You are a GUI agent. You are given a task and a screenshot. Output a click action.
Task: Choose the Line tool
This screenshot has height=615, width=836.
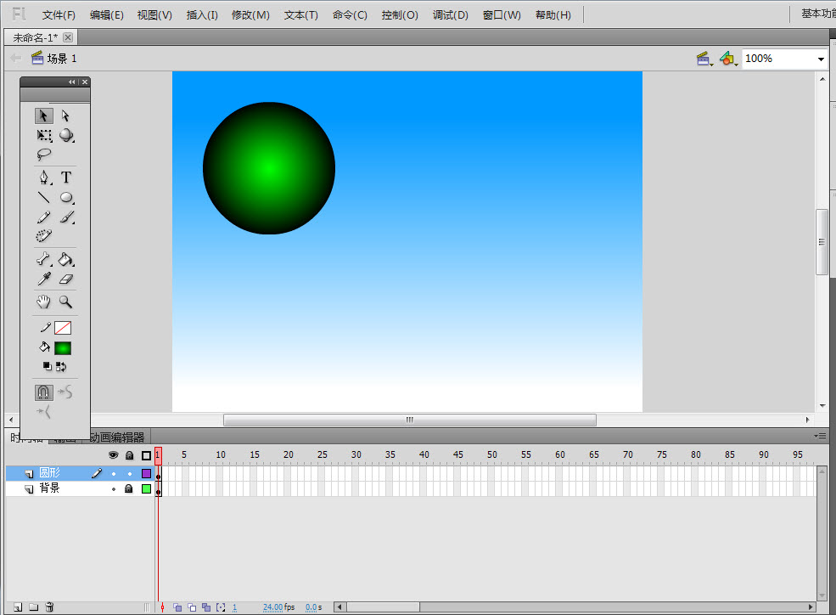click(44, 197)
